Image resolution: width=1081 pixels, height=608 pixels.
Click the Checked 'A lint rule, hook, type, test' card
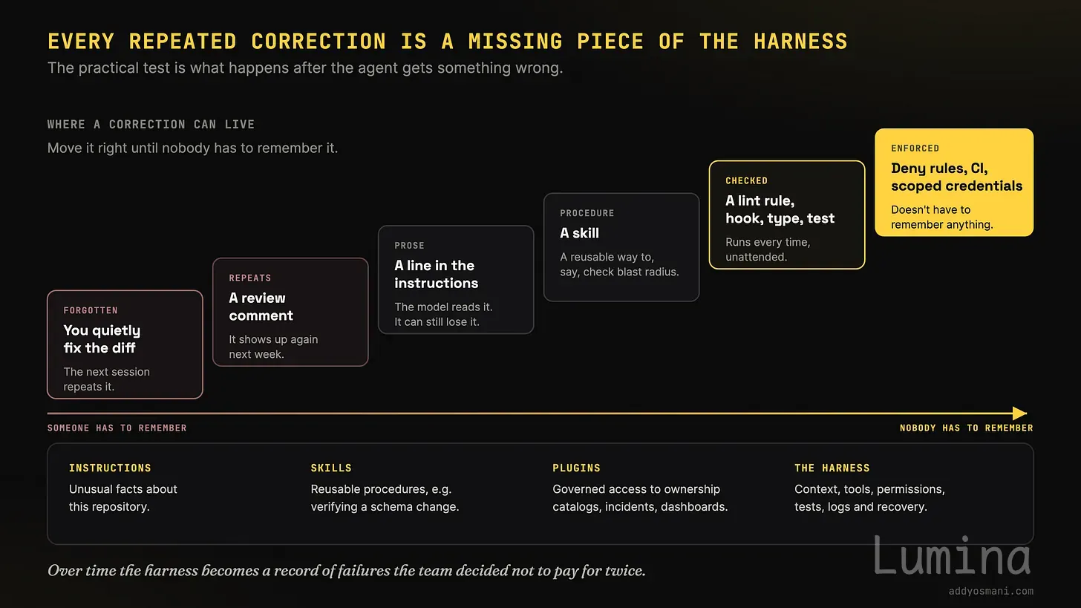tap(787, 215)
